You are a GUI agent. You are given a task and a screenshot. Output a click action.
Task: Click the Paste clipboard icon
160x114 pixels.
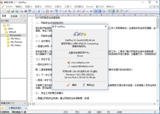click(47, 11)
